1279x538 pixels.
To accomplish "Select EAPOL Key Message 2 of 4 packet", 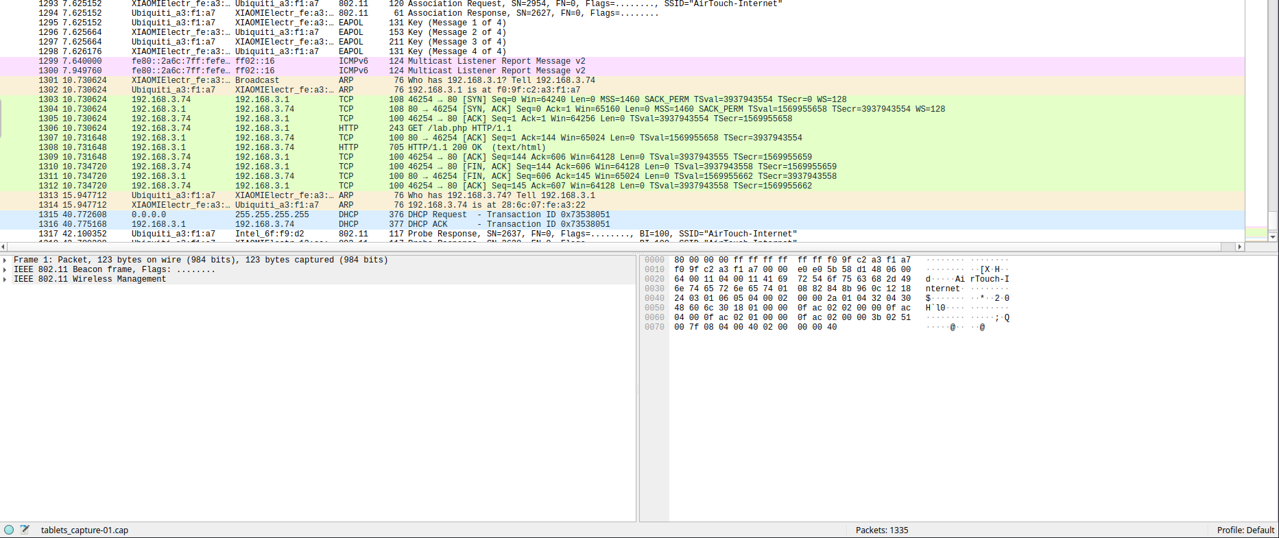I will click(622, 32).
